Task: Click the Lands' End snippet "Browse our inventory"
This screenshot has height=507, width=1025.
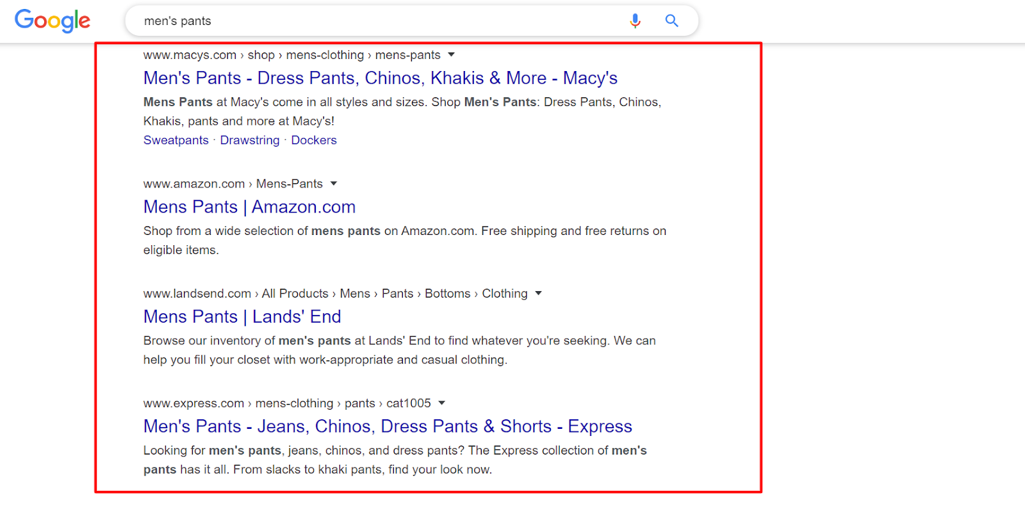Action: pos(400,350)
